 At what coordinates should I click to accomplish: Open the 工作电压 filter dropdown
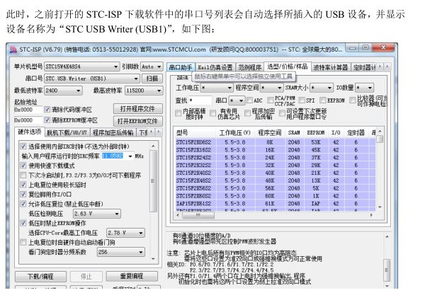pyautogui.click(x=217, y=88)
